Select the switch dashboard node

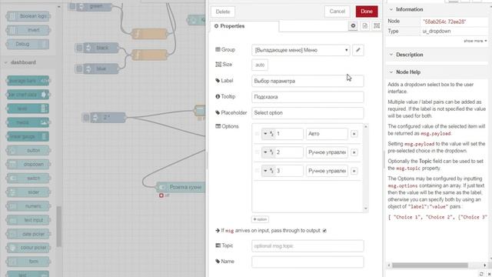click(x=28, y=178)
